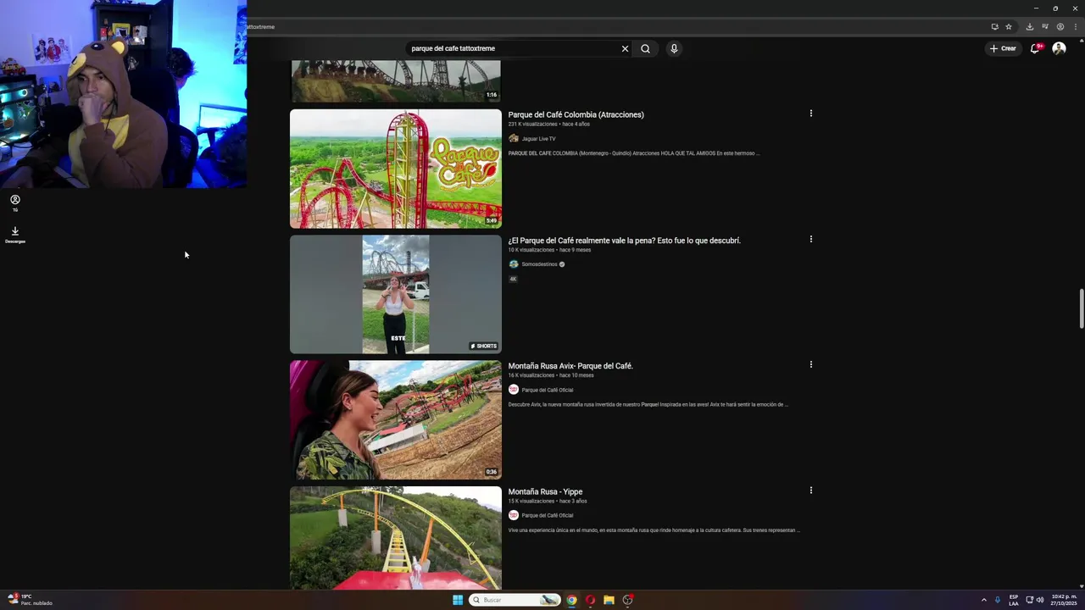Open the YouTube account avatar menu

(x=1059, y=48)
